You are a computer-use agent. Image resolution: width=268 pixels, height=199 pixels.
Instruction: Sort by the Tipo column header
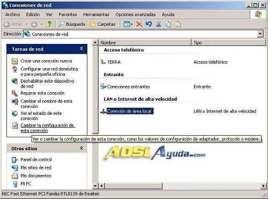tap(229, 42)
